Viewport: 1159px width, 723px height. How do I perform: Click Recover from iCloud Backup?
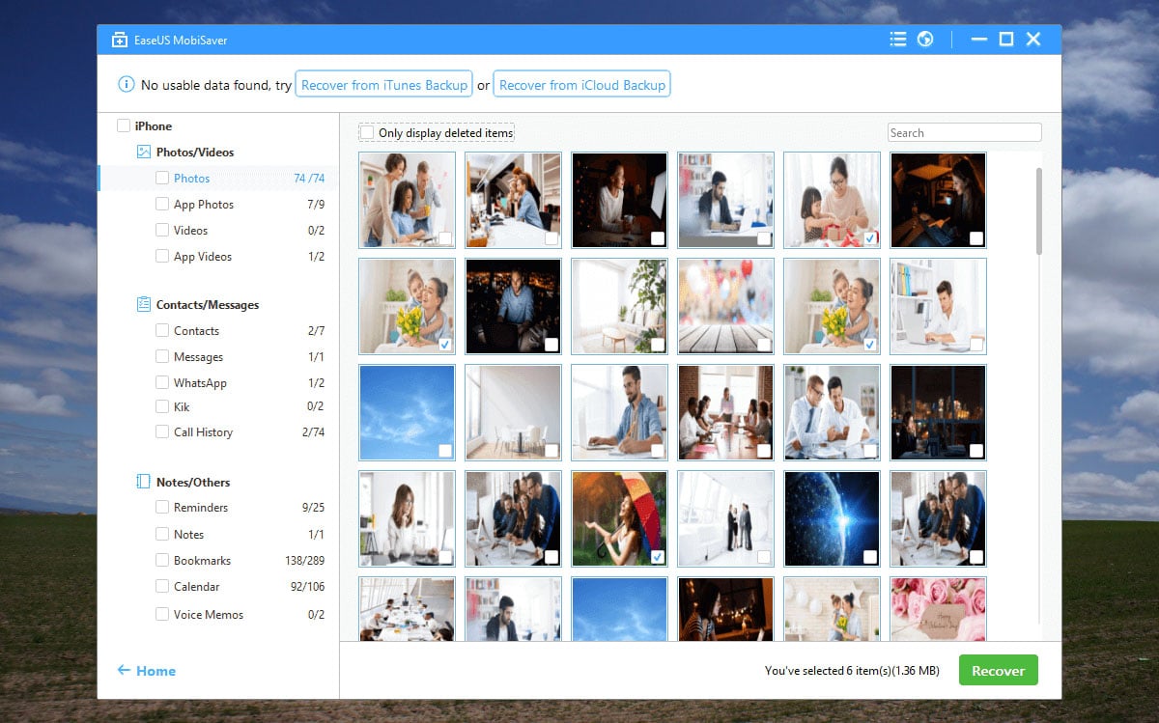582,85
